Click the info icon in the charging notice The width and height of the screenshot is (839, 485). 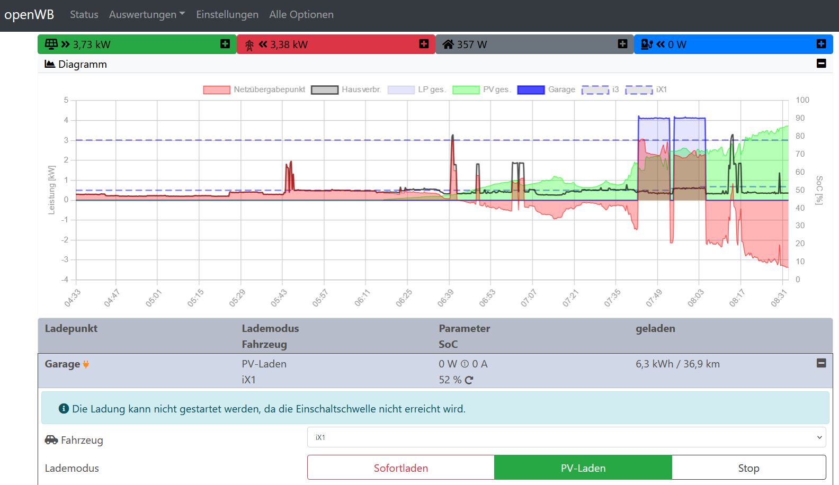click(x=64, y=409)
